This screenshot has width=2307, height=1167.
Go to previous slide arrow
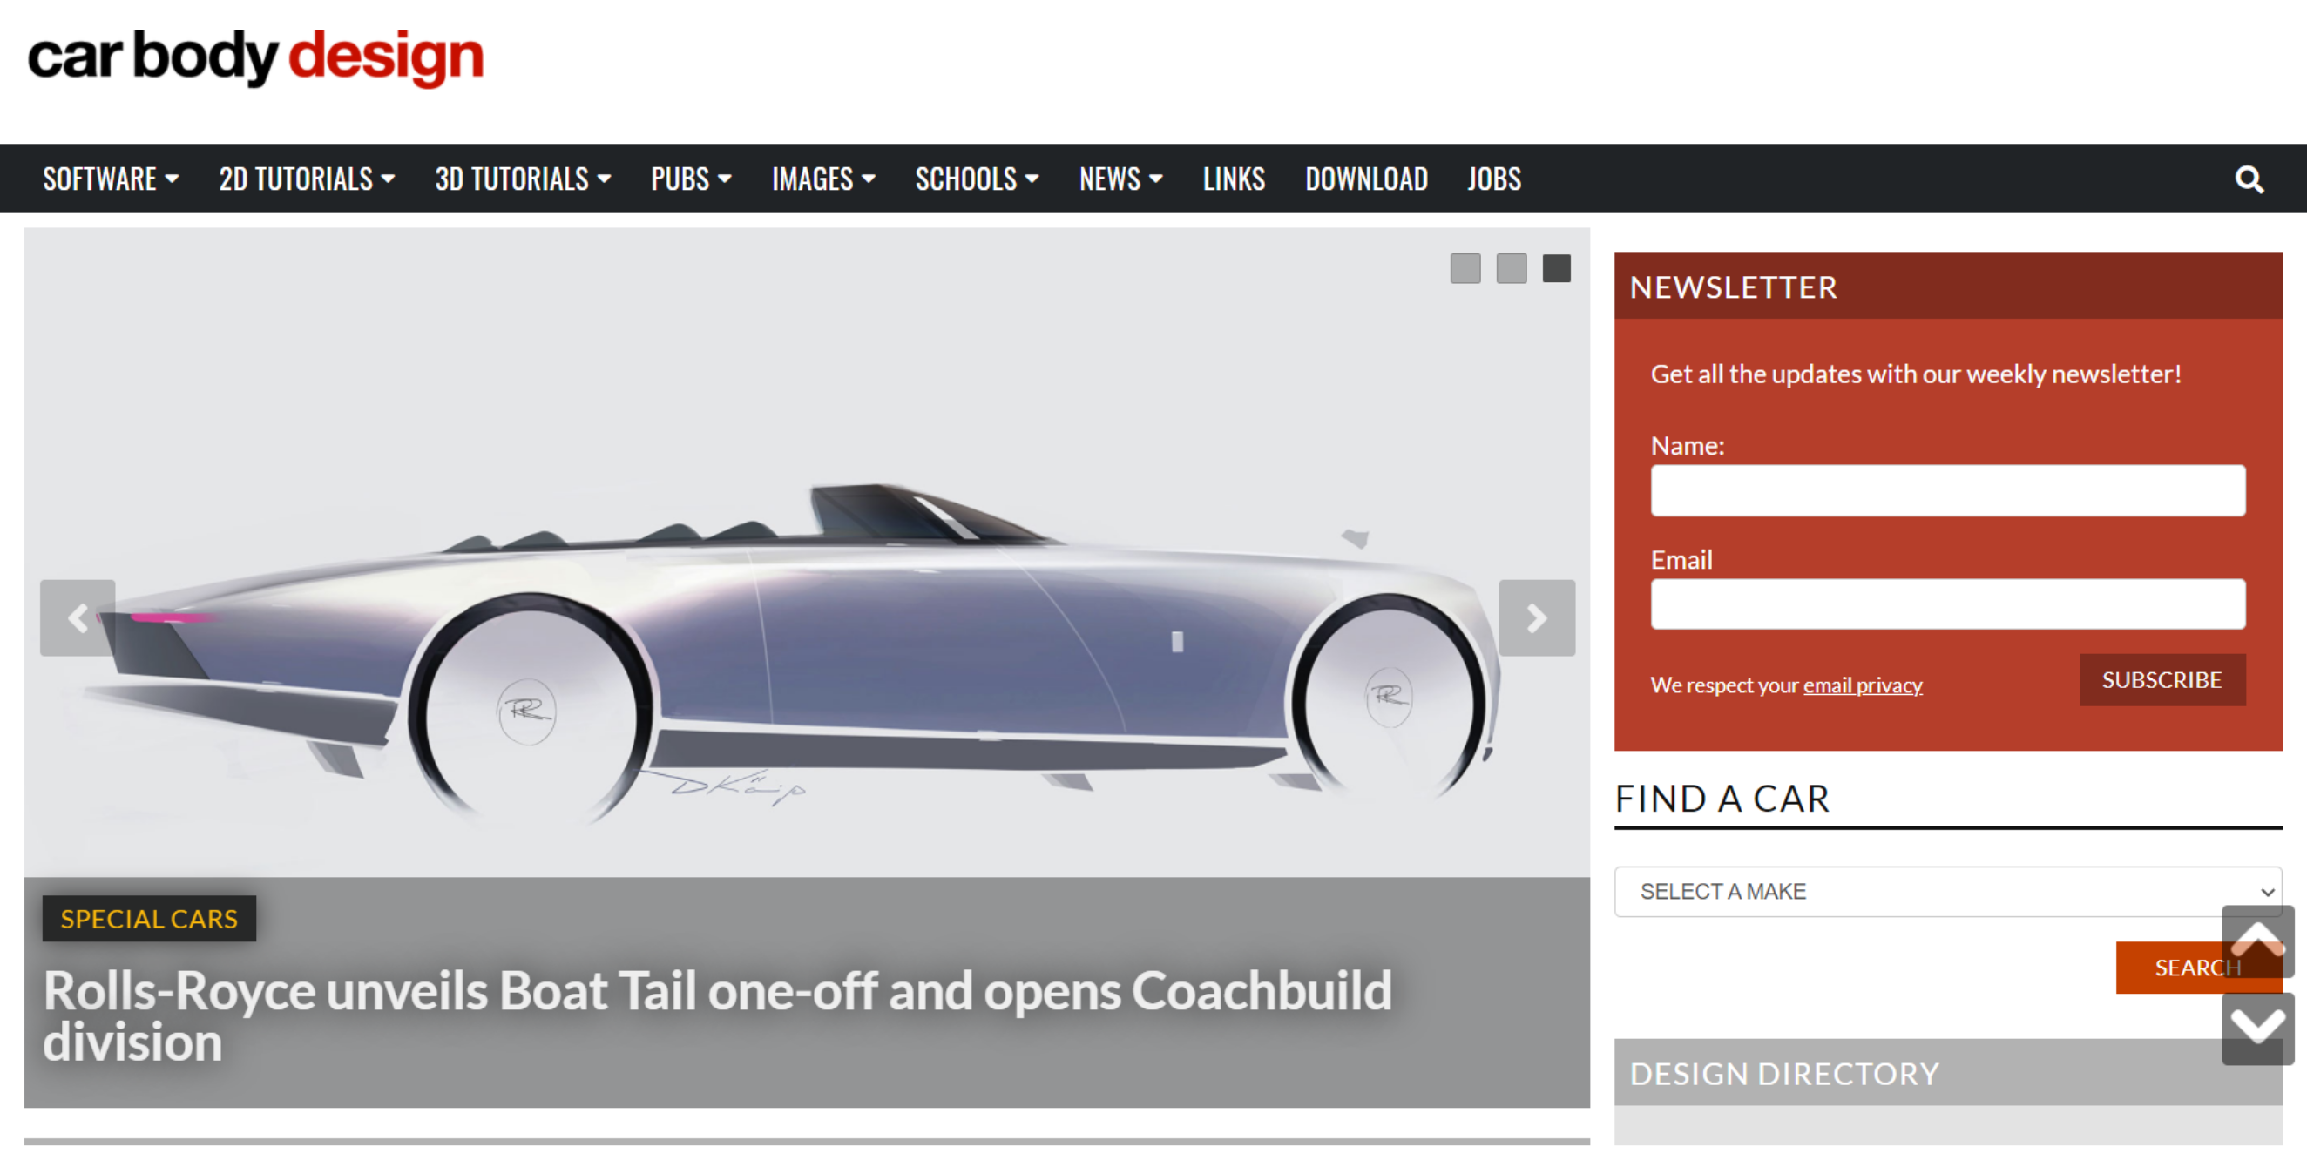tap(78, 617)
